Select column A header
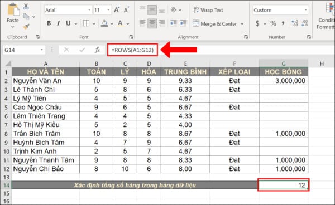The height and width of the screenshot is (205, 335). [46, 64]
